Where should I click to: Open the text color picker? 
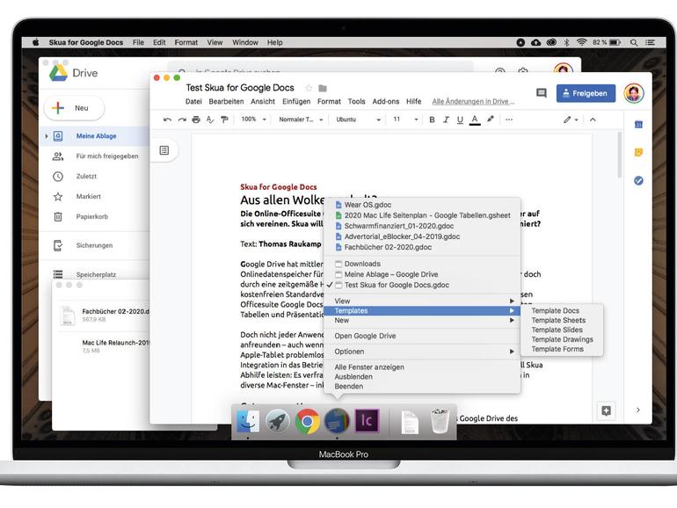coord(475,120)
